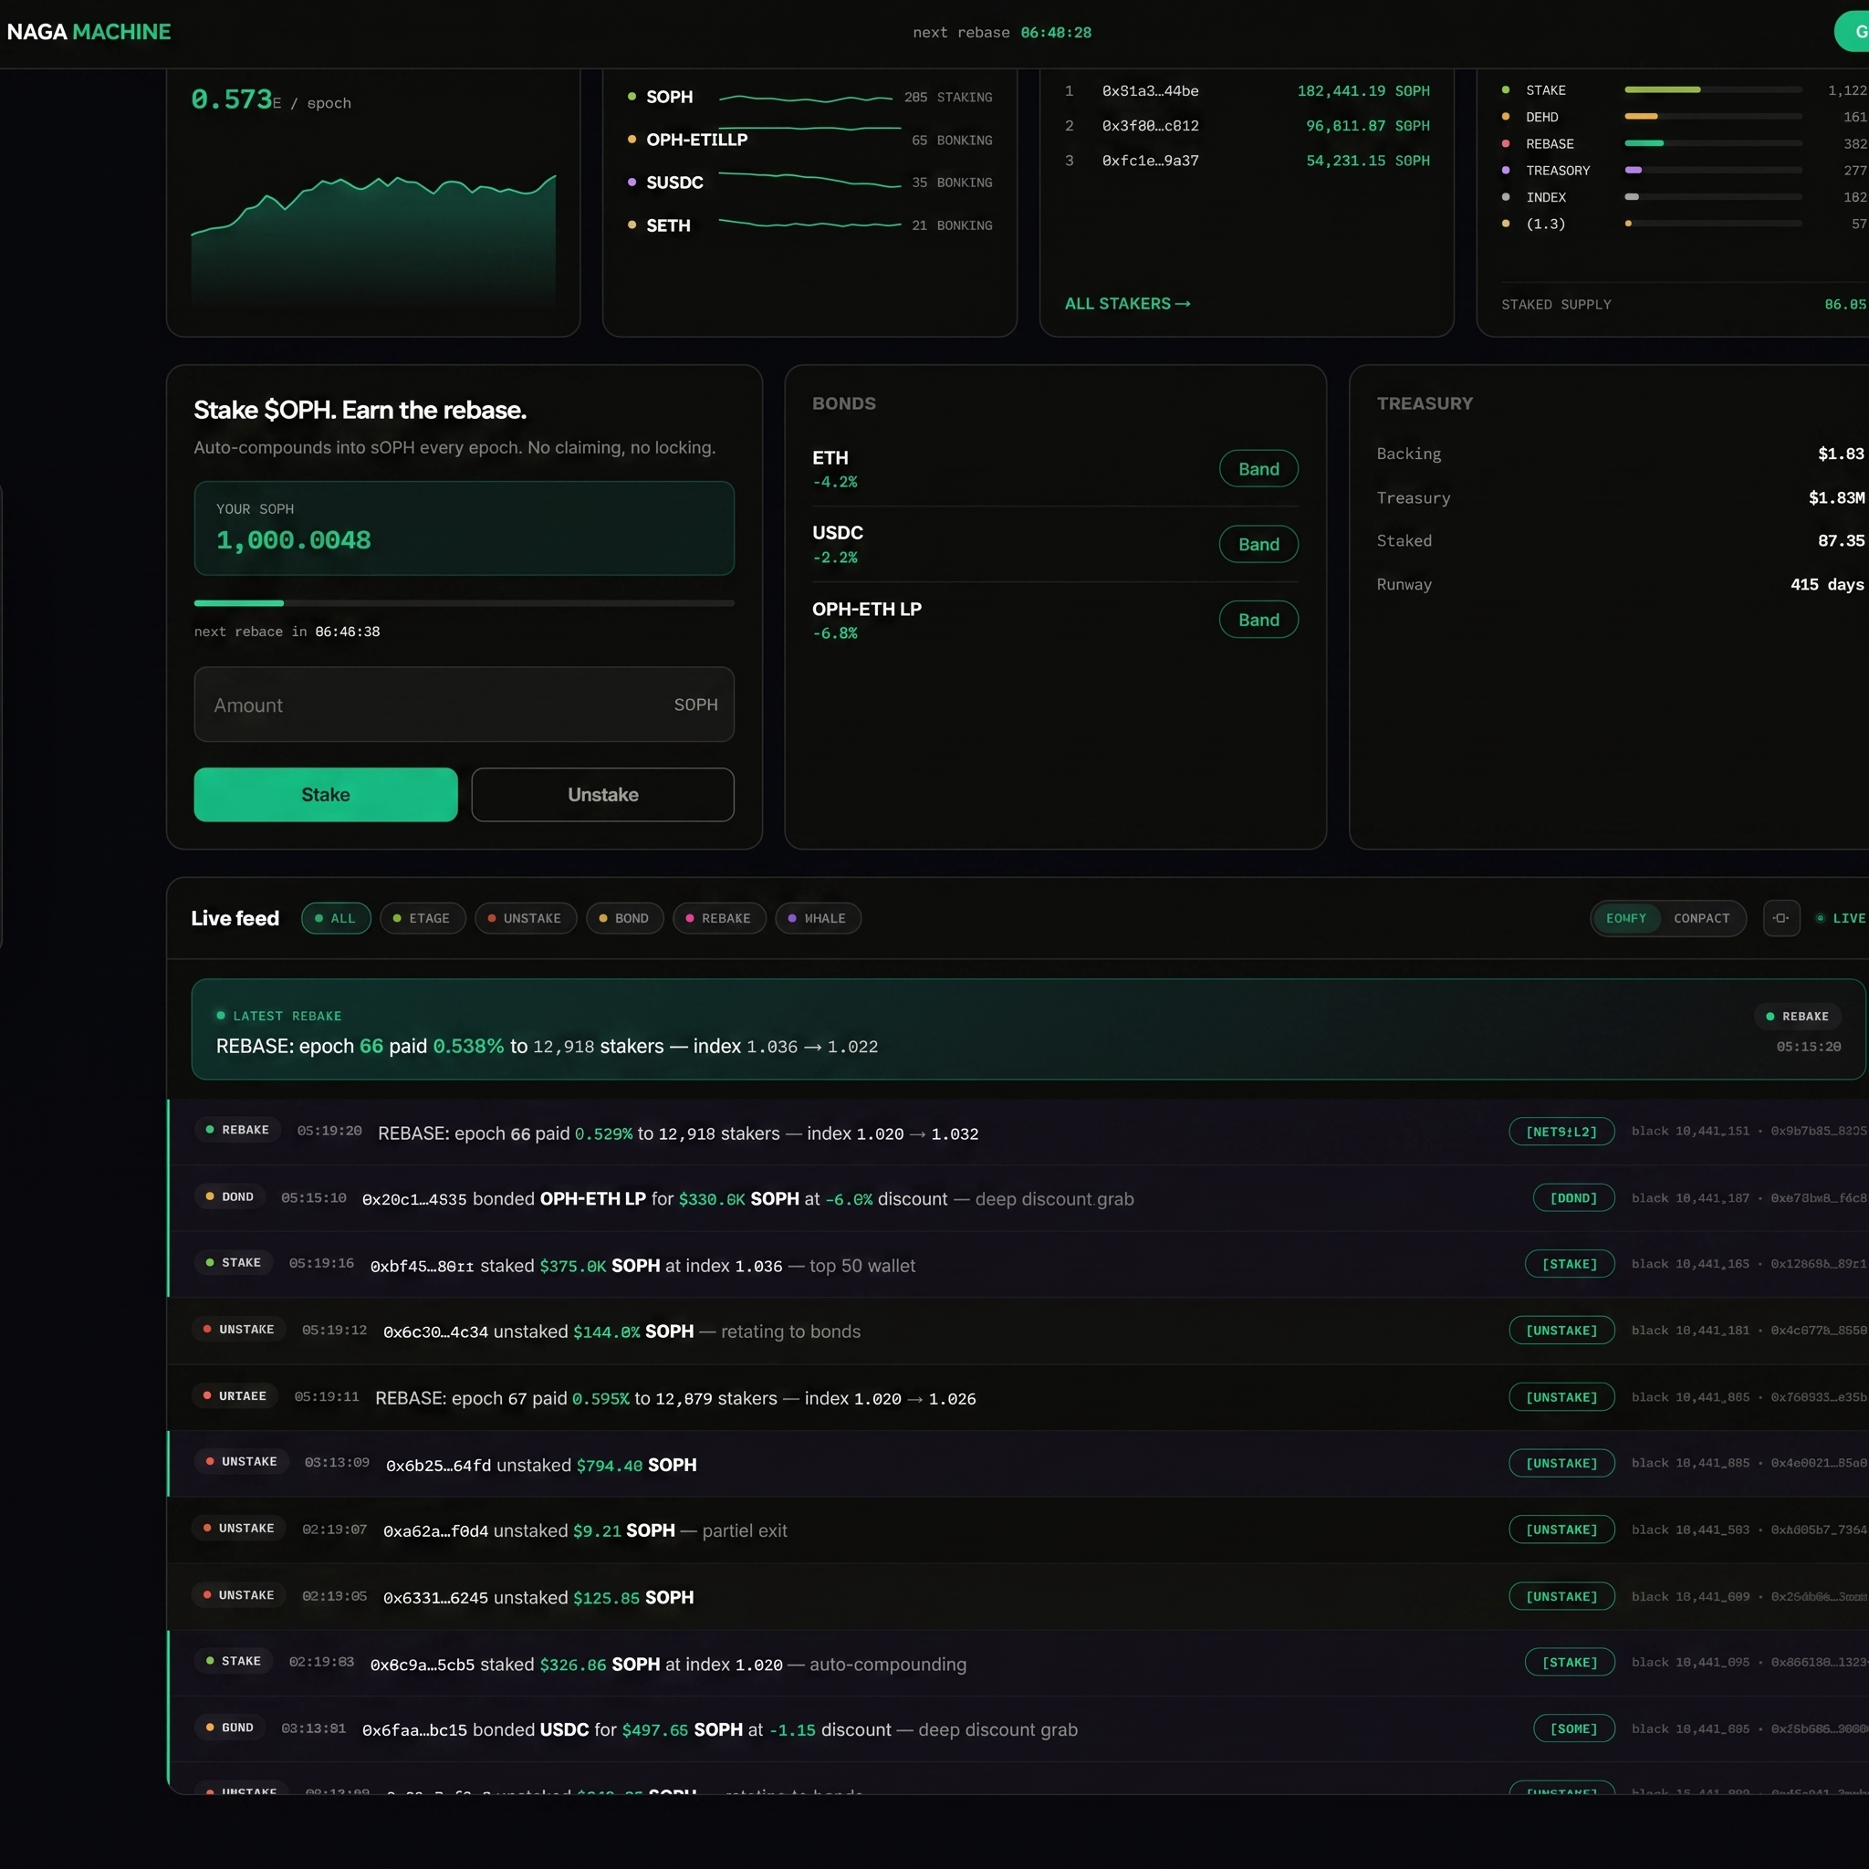The height and width of the screenshot is (1869, 1869).
Task: Click the STAKE distribution bar
Action: pyautogui.click(x=1712, y=90)
